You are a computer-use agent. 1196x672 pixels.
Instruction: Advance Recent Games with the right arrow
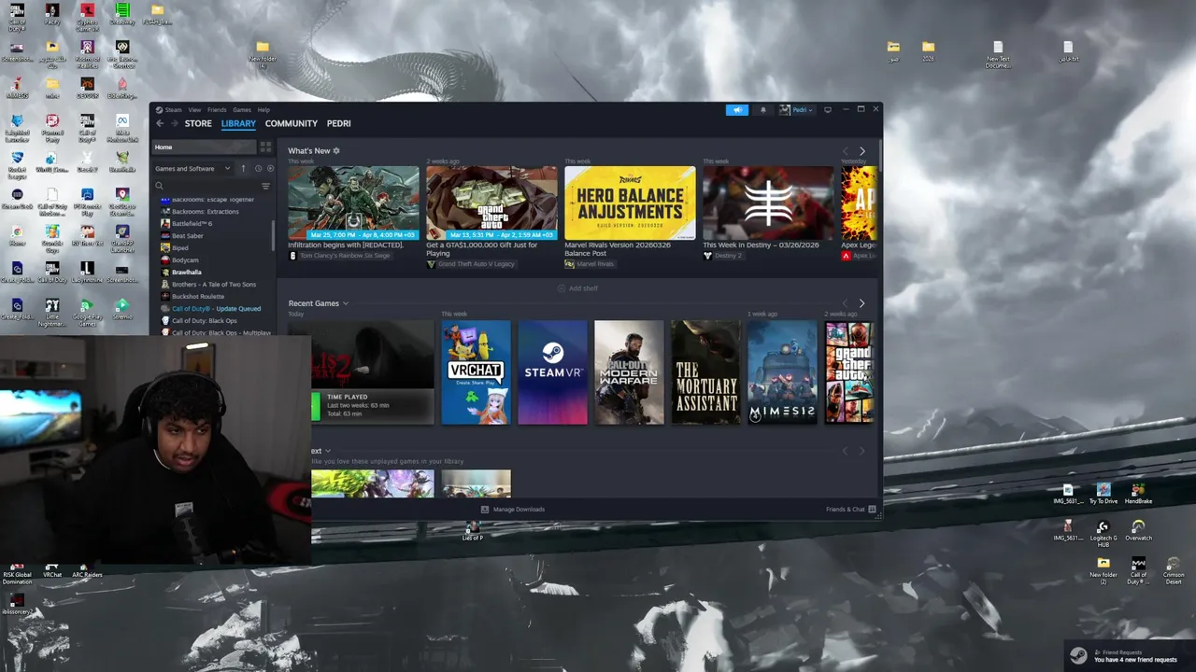click(861, 303)
